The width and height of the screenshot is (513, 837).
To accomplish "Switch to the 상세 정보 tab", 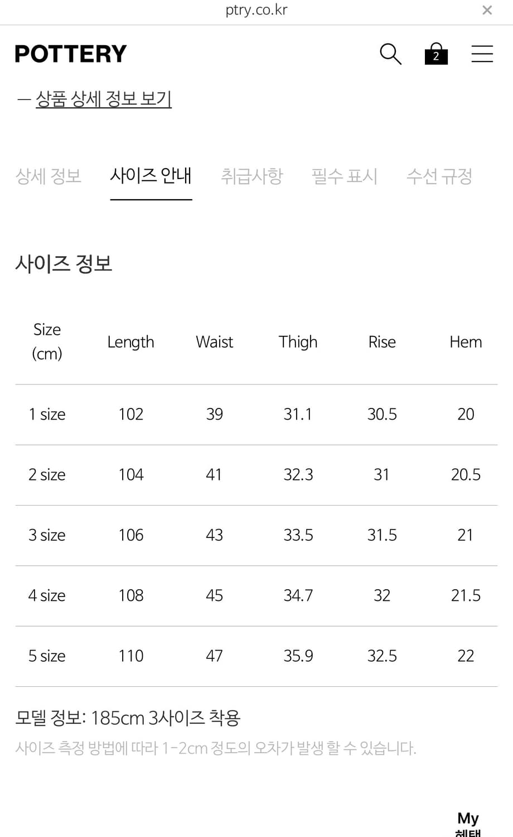I will point(48,176).
